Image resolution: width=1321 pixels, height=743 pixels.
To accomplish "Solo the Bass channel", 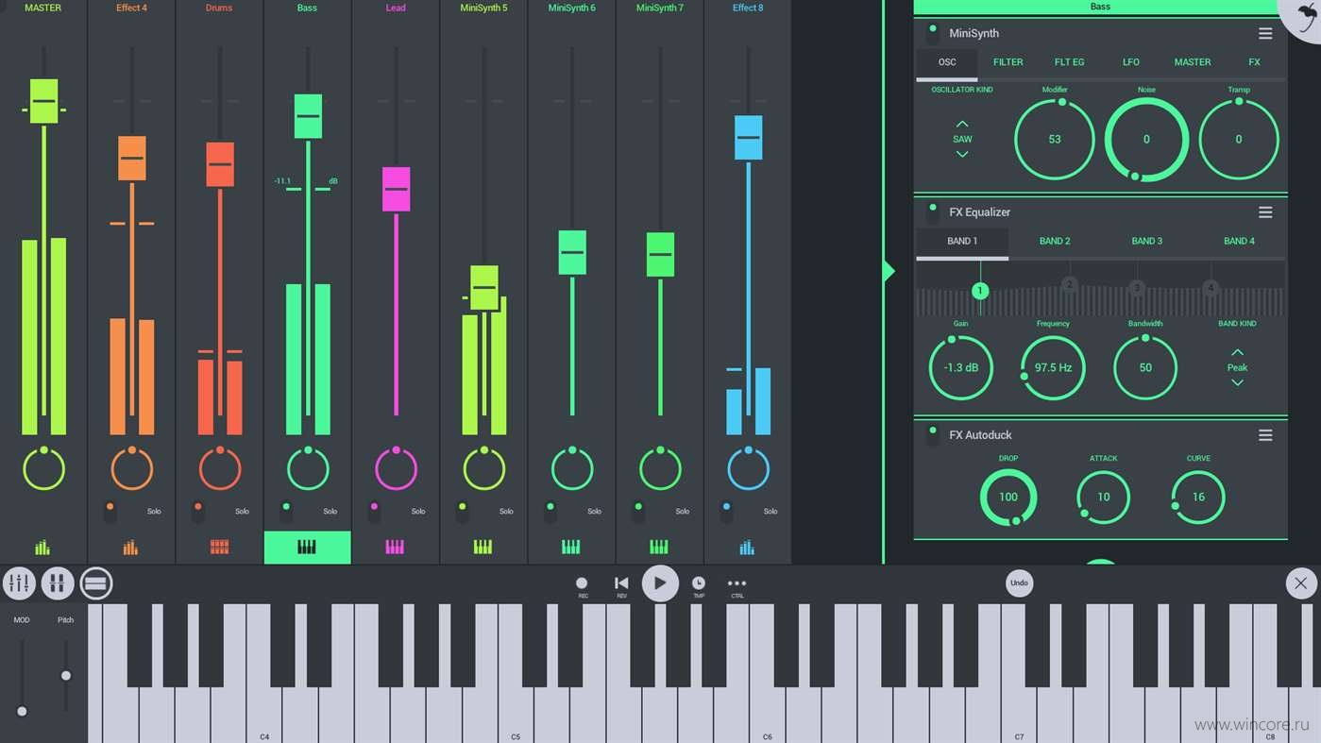I will pyautogui.click(x=330, y=512).
